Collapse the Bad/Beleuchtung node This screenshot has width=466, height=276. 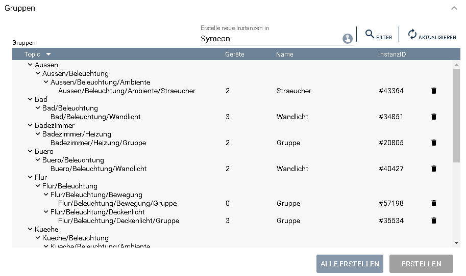point(38,108)
